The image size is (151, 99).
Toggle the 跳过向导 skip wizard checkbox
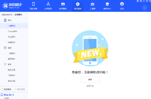click(x=15, y=89)
